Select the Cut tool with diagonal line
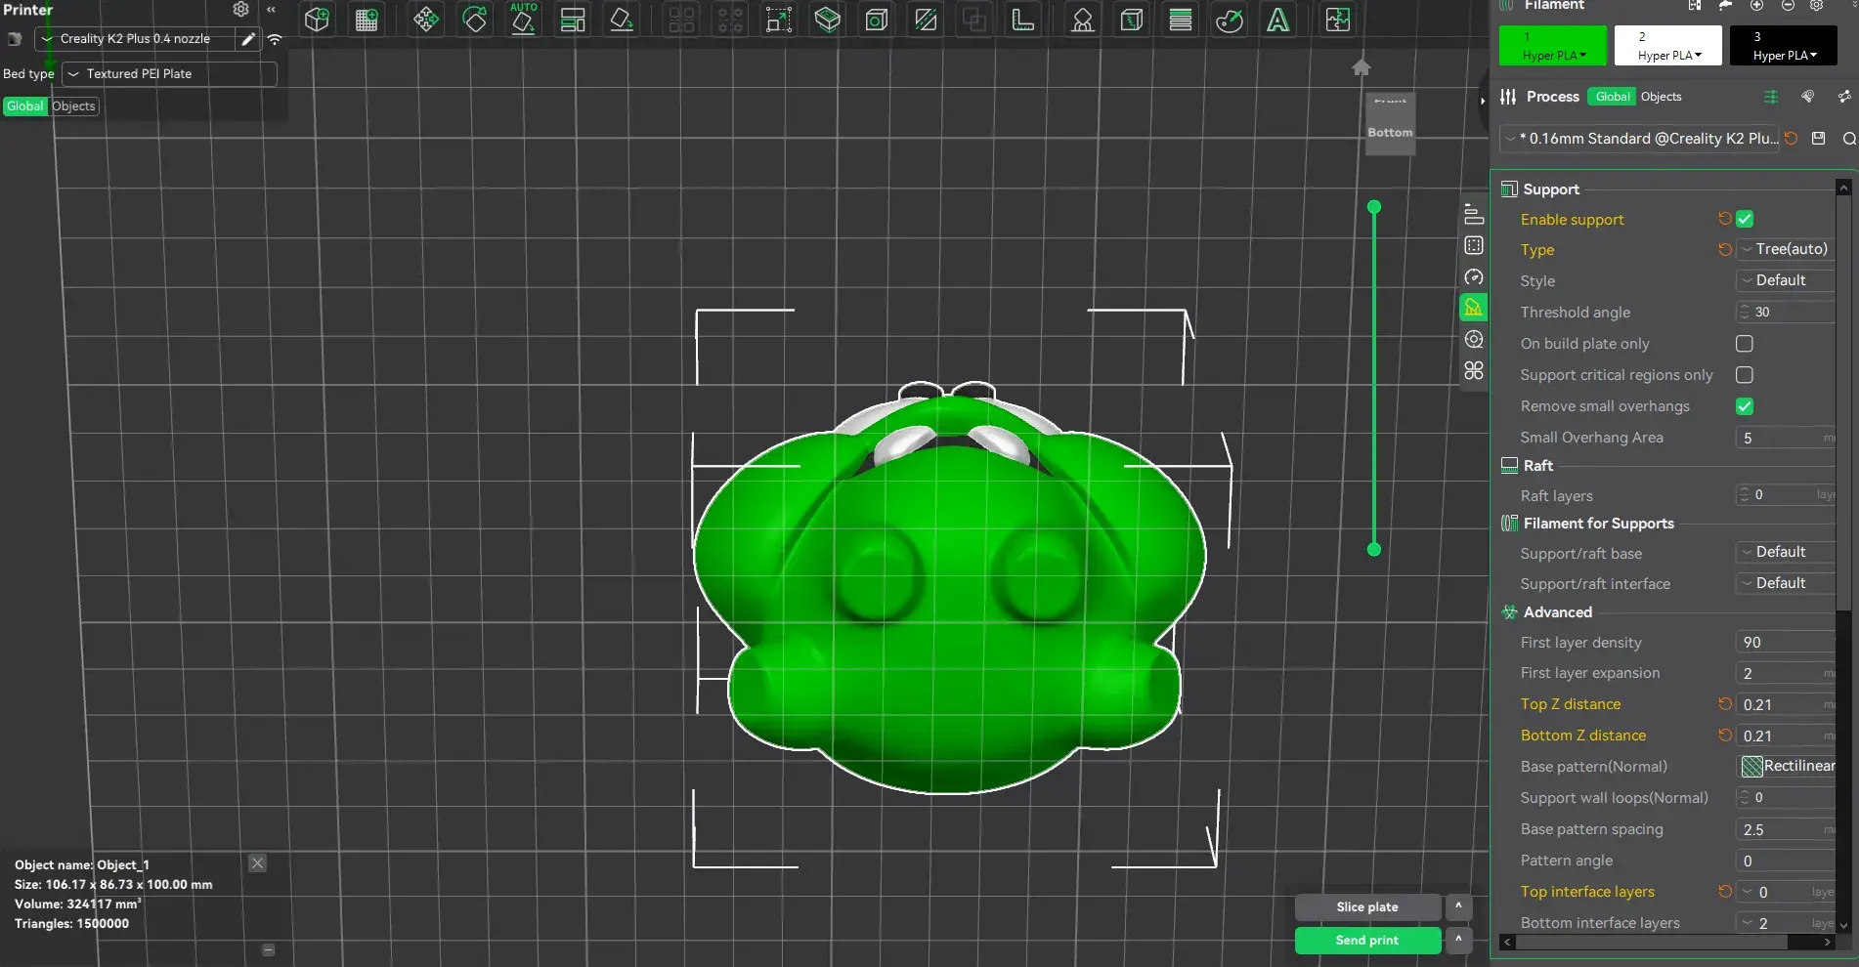 926,20
